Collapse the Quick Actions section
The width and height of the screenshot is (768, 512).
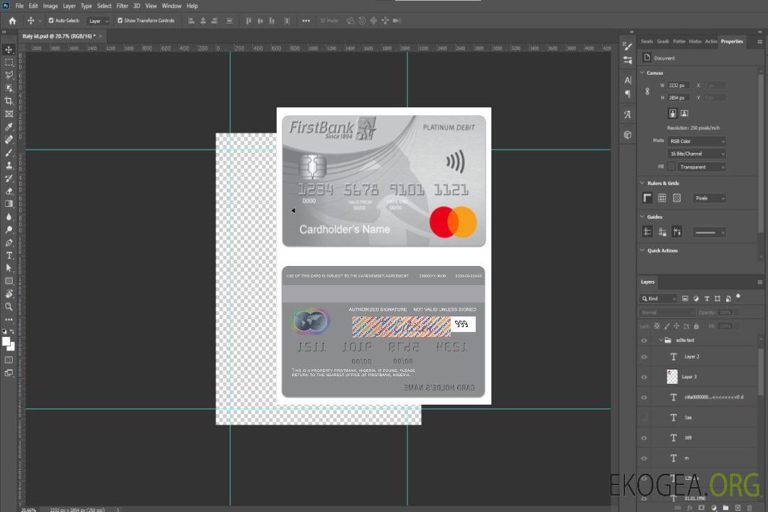pyautogui.click(x=643, y=250)
